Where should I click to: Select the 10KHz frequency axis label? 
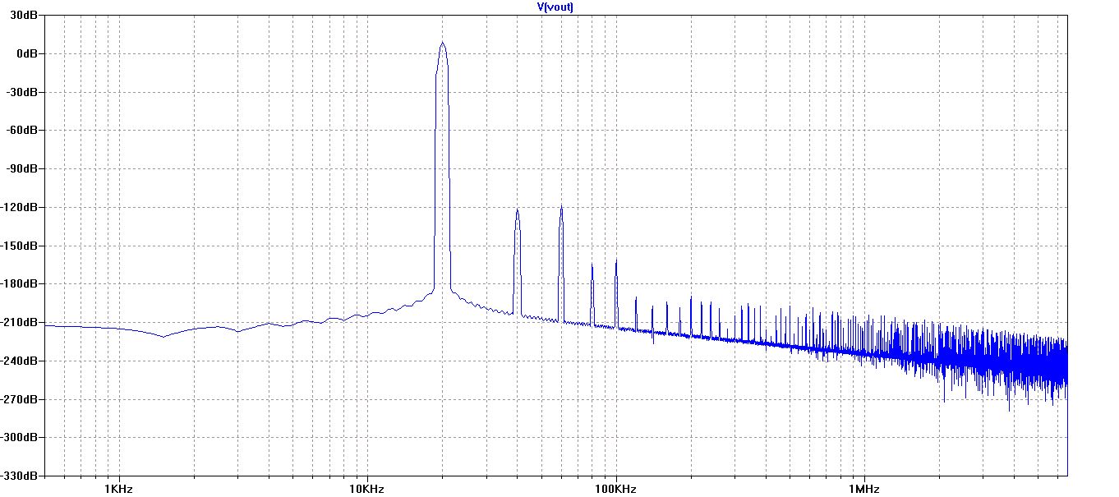click(366, 489)
